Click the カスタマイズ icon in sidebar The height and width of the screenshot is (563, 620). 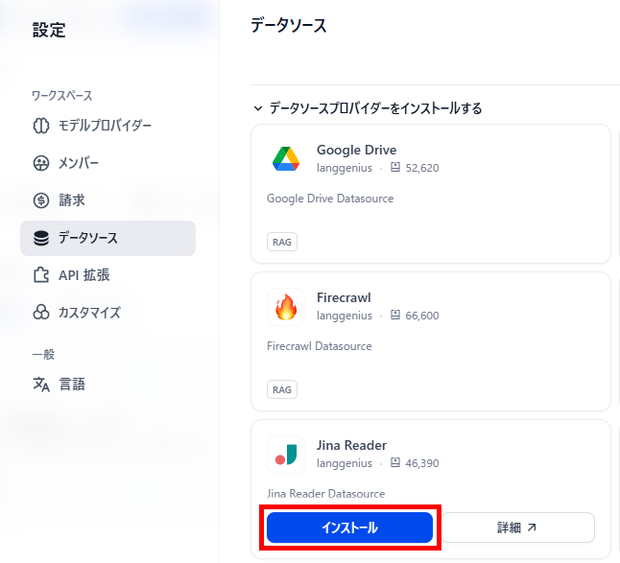[x=41, y=312]
